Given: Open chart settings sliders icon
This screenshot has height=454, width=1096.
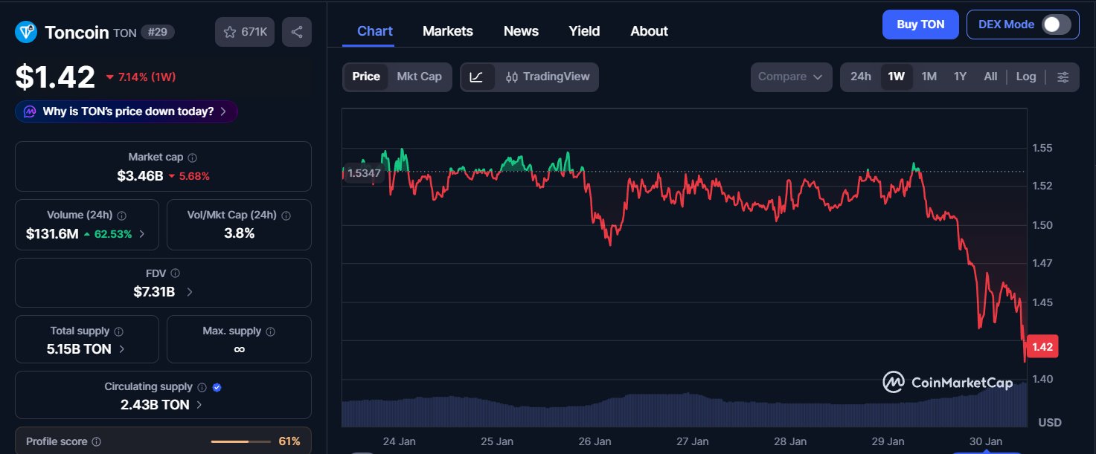Looking at the screenshot, I should tap(1063, 77).
